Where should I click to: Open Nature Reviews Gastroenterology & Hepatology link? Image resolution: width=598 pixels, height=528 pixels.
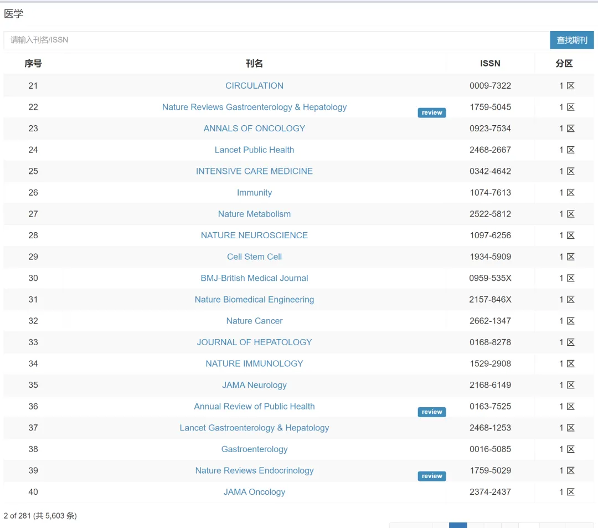[254, 107]
